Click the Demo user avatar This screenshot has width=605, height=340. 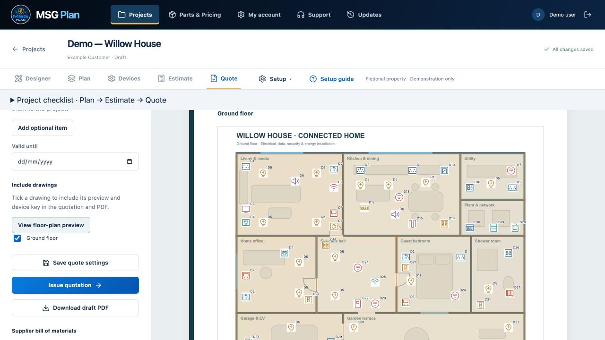click(x=538, y=15)
